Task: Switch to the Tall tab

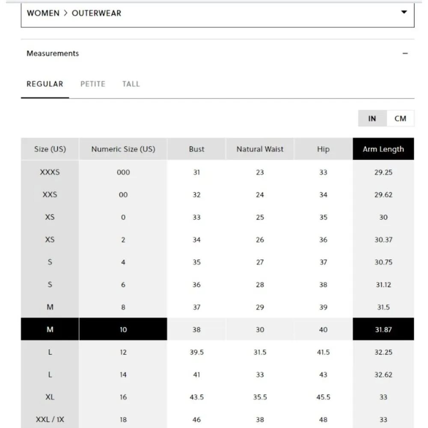Action: click(x=131, y=84)
